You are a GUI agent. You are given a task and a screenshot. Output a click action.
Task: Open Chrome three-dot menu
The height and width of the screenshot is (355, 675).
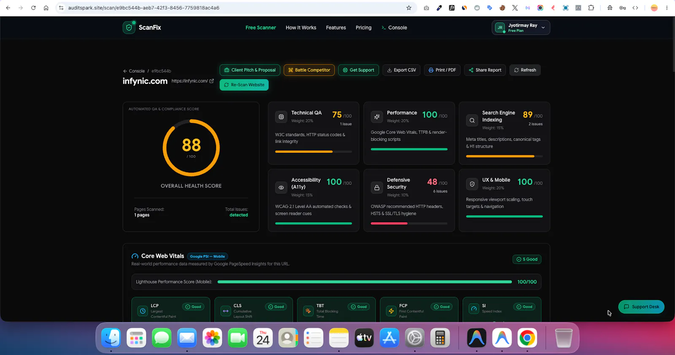pyautogui.click(x=667, y=8)
